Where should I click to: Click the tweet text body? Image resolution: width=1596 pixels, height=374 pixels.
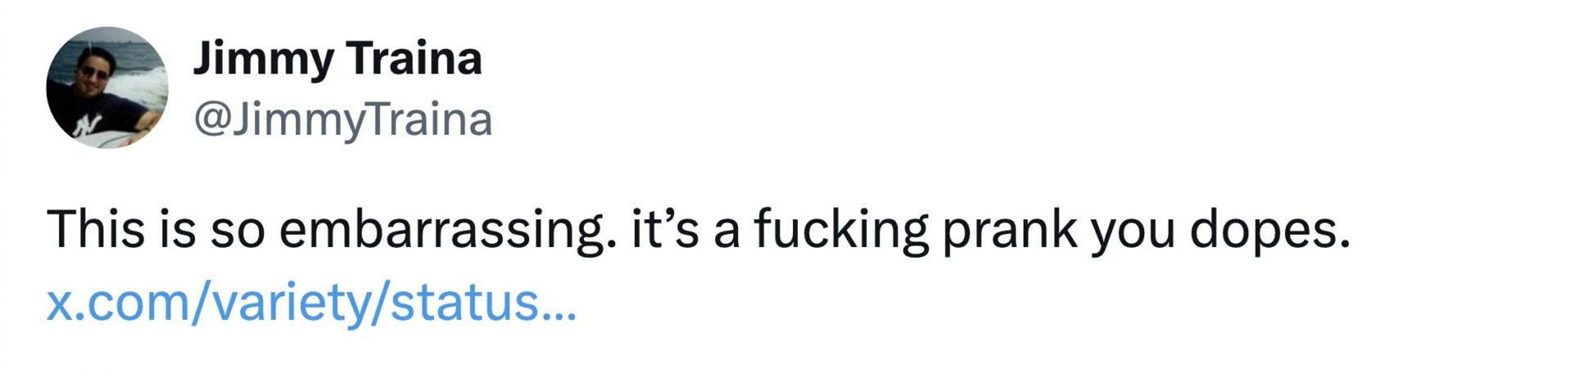click(x=697, y=230)
